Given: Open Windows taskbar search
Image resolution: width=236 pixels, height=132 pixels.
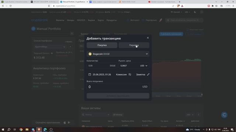Looking at the screenshot, I should tap(9, 129).
